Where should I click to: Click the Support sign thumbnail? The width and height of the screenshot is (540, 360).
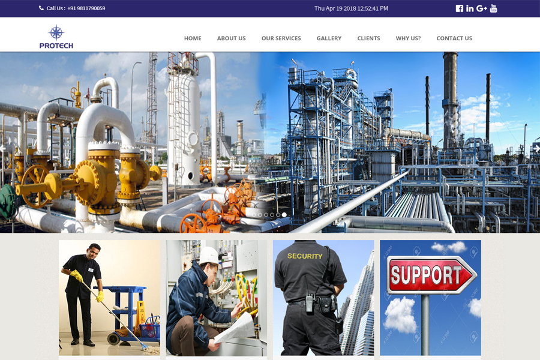(430, 298)
